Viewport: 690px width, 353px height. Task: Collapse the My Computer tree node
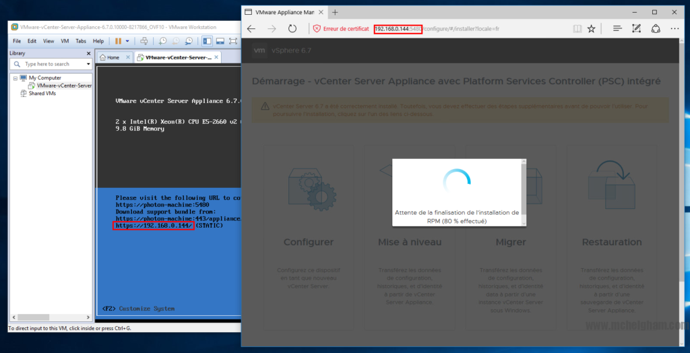click(15, 78)
